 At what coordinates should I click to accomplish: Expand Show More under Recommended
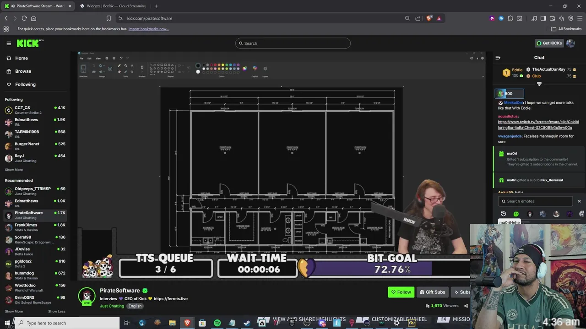pyautogui.click(x=14, y=312)
